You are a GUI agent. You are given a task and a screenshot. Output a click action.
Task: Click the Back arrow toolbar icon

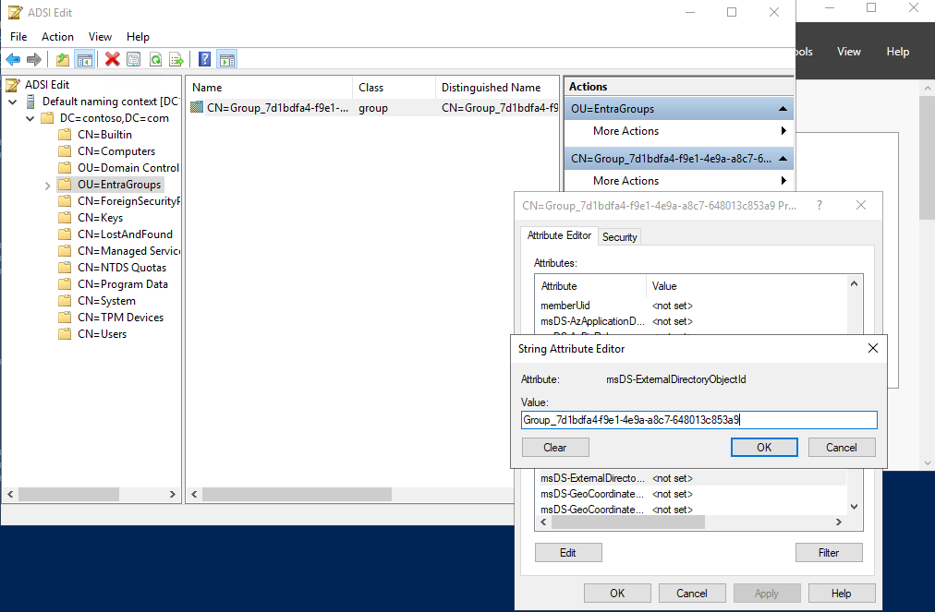tap(13, 60)
